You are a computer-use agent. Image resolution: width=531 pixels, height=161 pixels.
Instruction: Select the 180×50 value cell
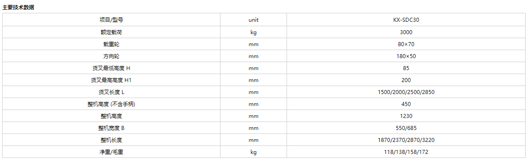point(406,56)
